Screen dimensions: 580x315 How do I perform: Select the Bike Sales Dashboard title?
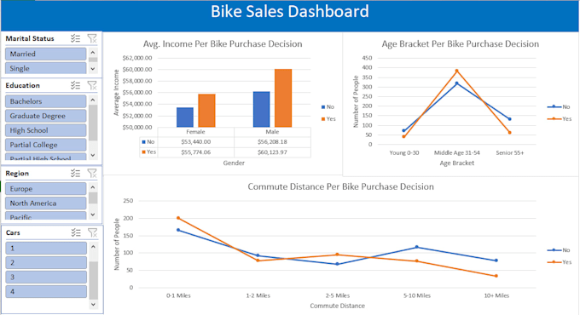(x=290, y=11)
